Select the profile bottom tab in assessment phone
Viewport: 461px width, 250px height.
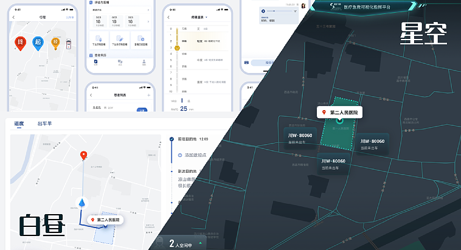pos(144,63)
